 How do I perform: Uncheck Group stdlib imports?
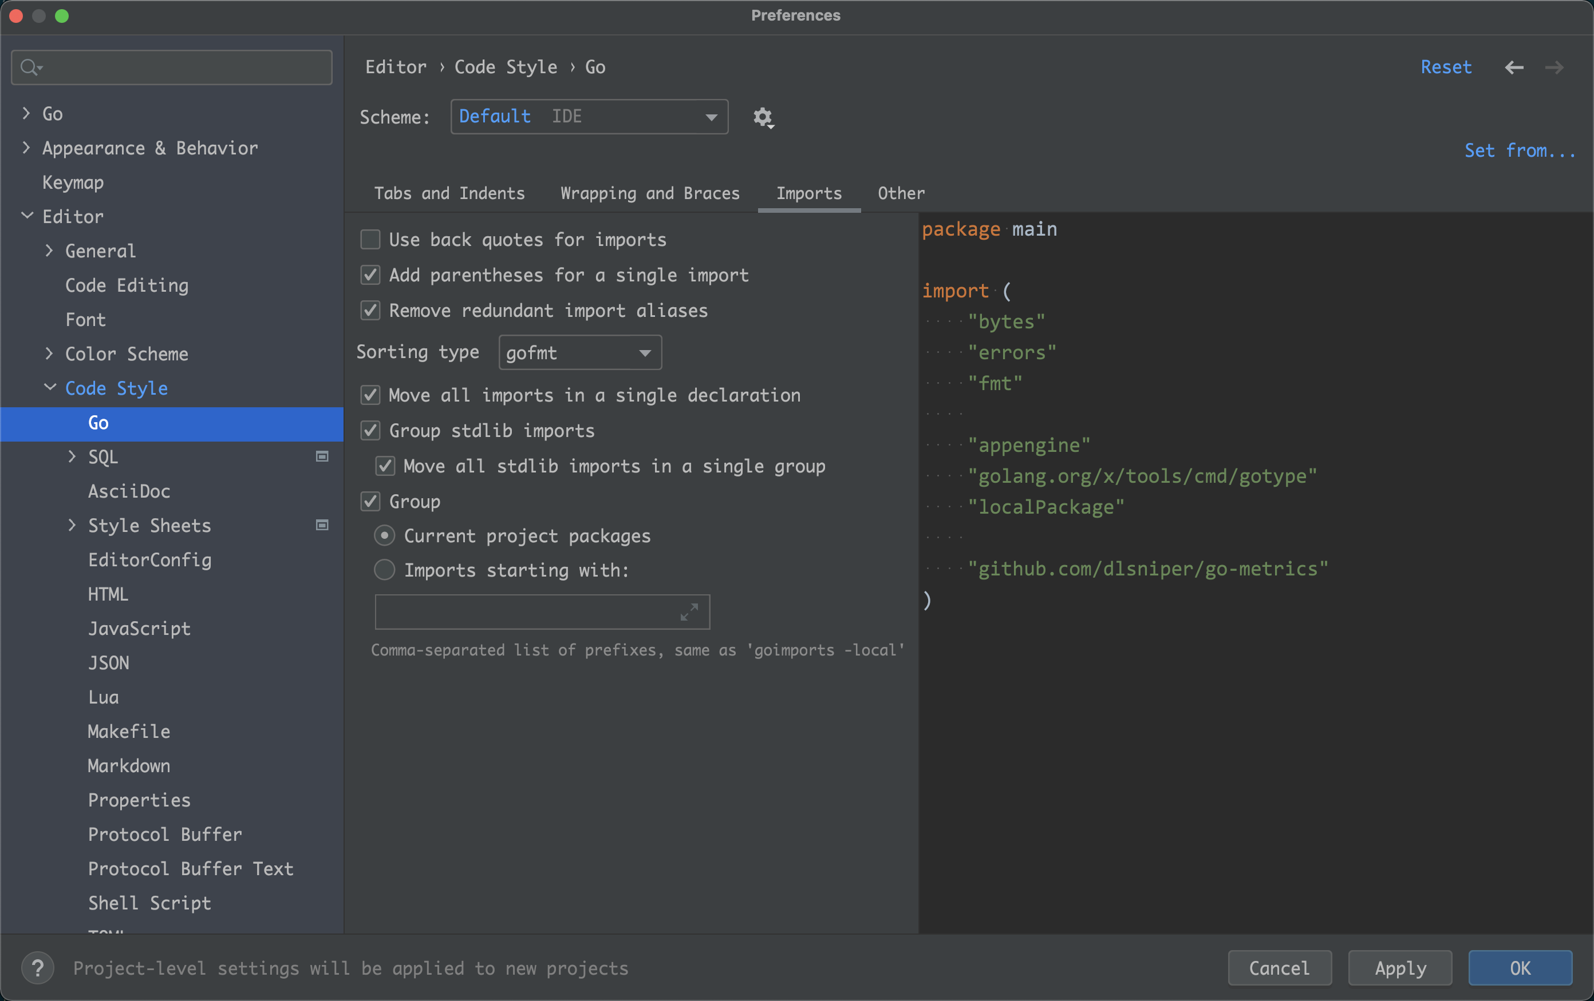(370, 430)
